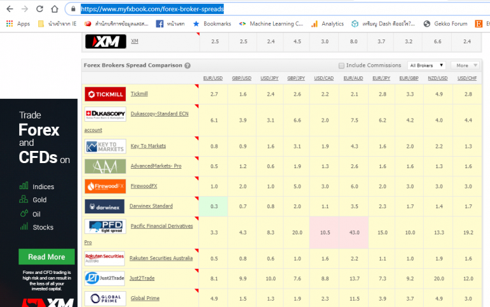
Task: Click the padlock site info icon
Action: (x=73, y=9)
